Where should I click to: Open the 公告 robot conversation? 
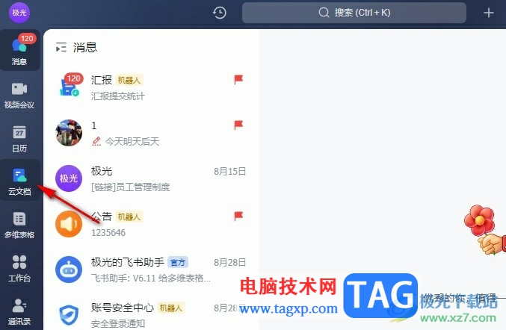click(151, 224)
